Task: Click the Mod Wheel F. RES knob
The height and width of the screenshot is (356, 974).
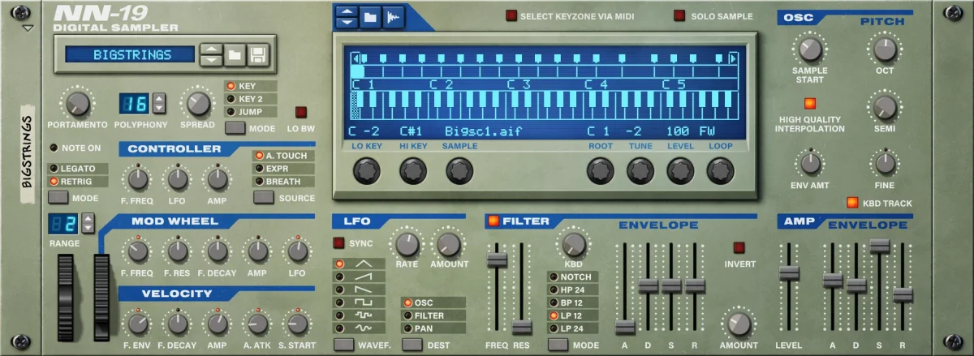Action: click(x=176, y=252)
